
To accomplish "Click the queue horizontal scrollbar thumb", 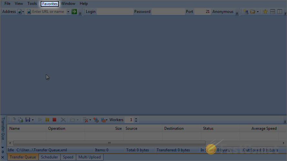I will pos(109,143).
